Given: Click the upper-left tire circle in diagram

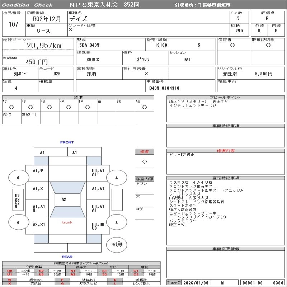Looking at the screenshot, I should coord(18,178).
